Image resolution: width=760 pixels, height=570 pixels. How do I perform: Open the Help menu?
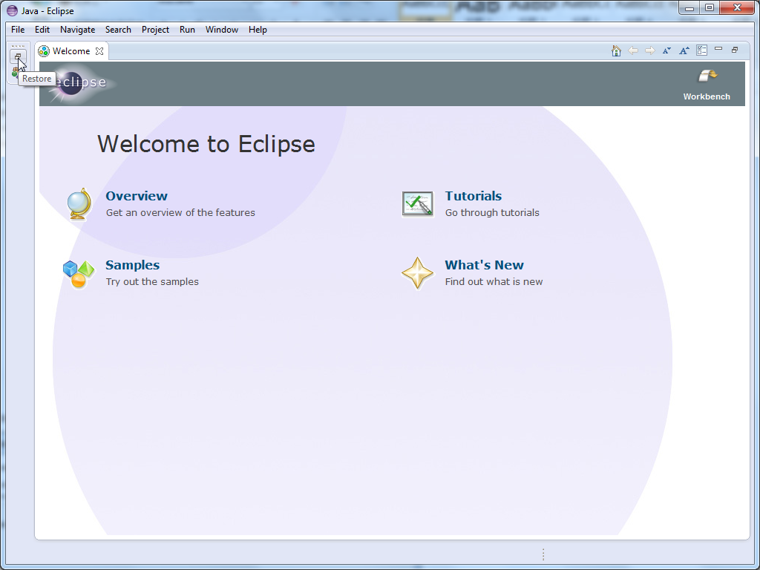[258, 30]
